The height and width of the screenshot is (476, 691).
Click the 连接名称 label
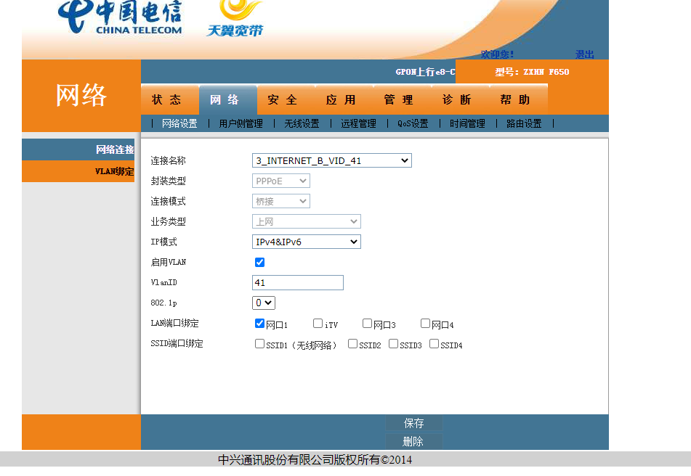[168, 160]
